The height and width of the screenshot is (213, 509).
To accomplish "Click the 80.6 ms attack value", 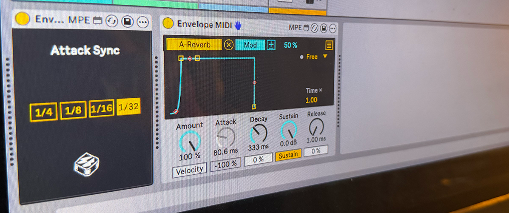I will pyautogui.click(x=226, y=152).
